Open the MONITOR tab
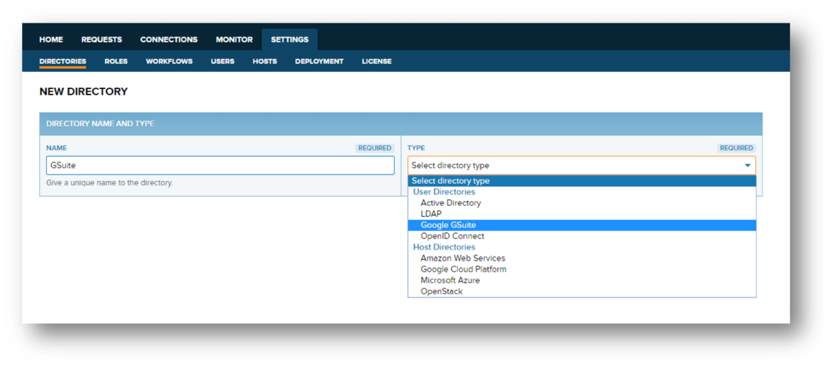Viewport: 833px width, 367px height. tap(234, 40)
